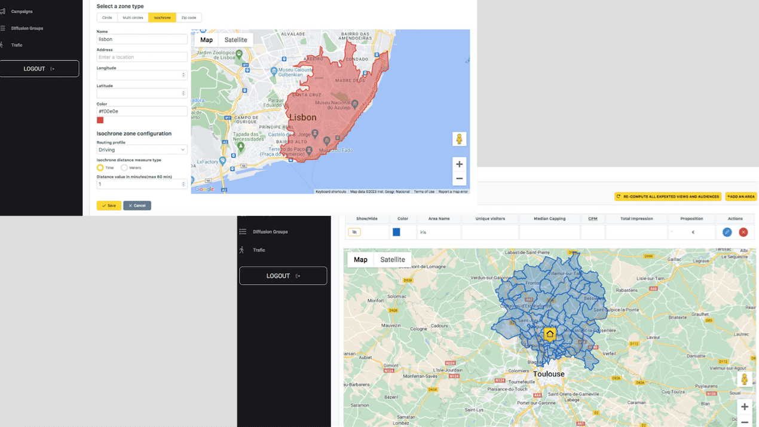The height and width of the screenshot is (427, 759).
Task: Click the blue edit action icon for iris
Action: [x=727, y=232]
